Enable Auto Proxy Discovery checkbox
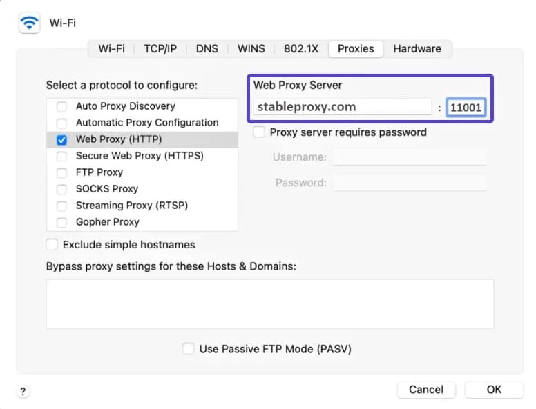536x409 pixels. pyautogui.click(x=62, y=106)
